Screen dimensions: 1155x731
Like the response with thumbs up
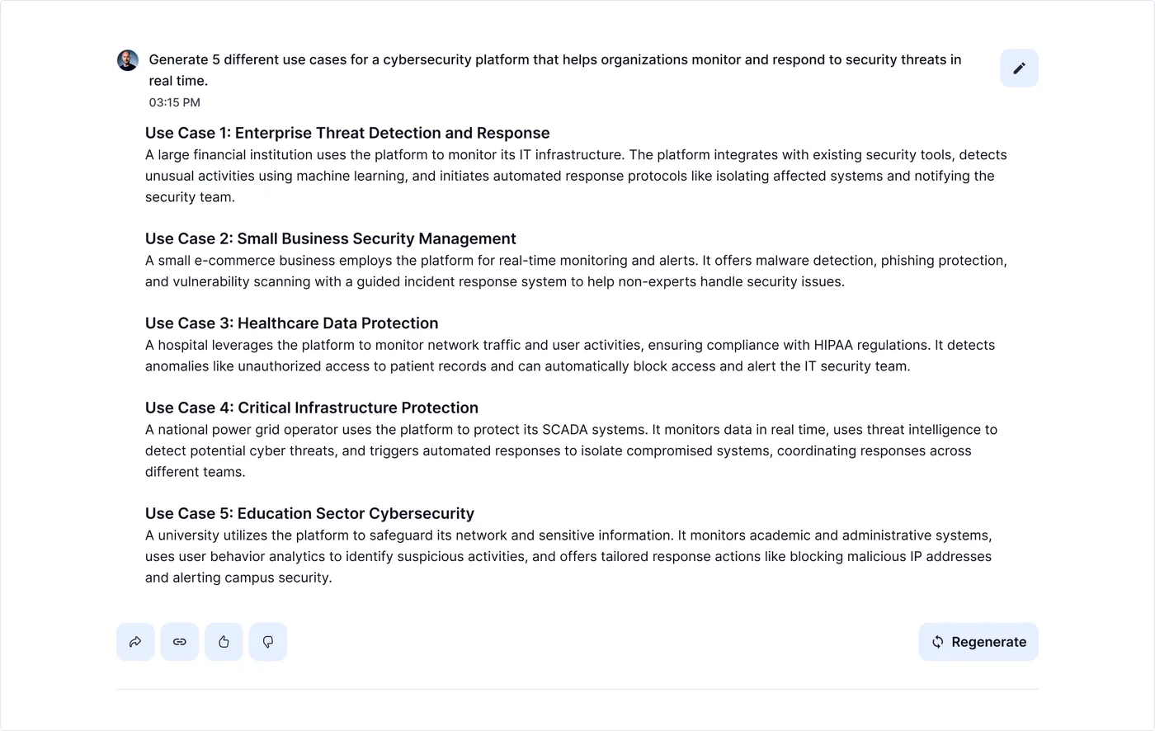point(224,642)
